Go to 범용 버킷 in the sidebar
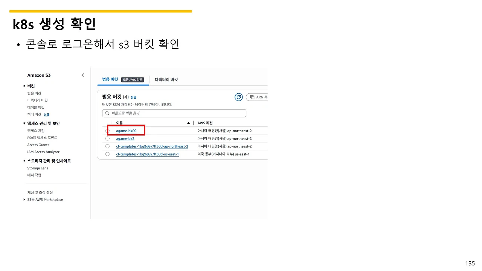The height and width of the screenshot is (271, 482). (x=34, y=93)
